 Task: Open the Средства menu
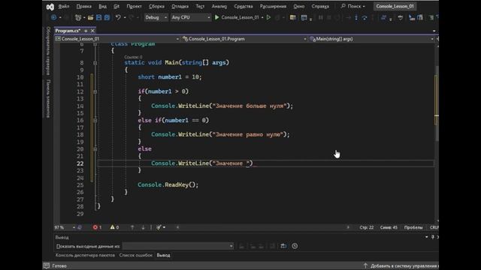coord(244,6)
